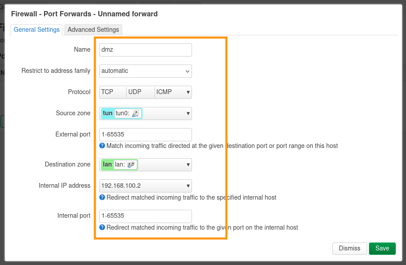Switch to the Advanced Settings tab
406x265 pixels.
pos(93,30)
